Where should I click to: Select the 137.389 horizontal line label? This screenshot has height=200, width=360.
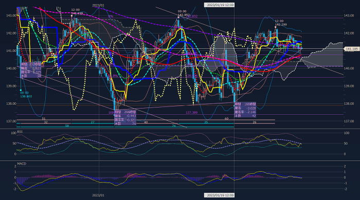[191, 113]
